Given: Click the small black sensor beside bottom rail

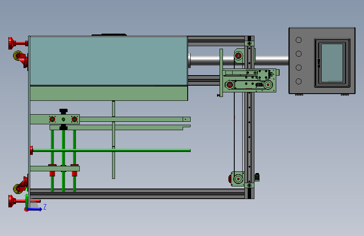Looking at the screenshot, I should [x=257, y=177].
